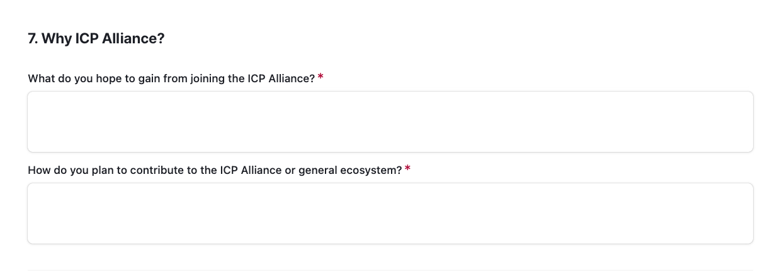This screenshot has width=777, height=280.
Task: Activate the text area below the 'hope to gain' question
Action: 390,122
